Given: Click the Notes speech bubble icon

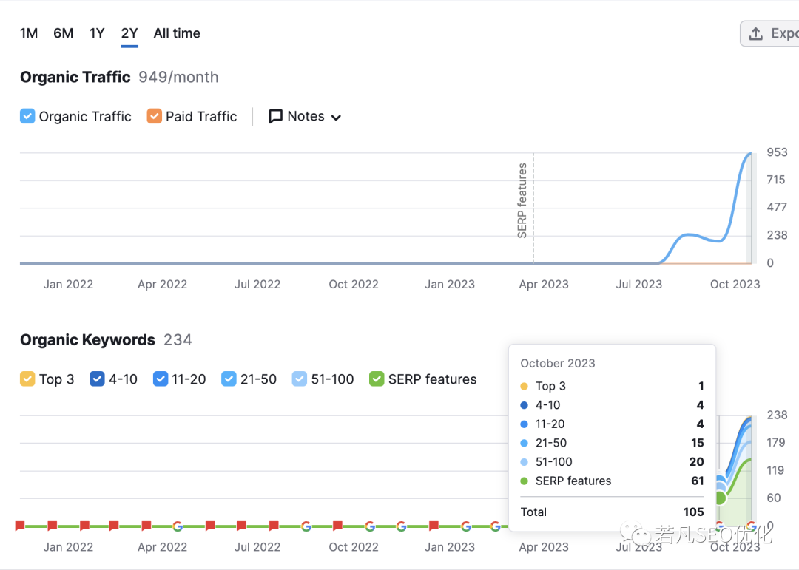Looking at the screenshot, I should pyautogui.click(x=275, y=117).
